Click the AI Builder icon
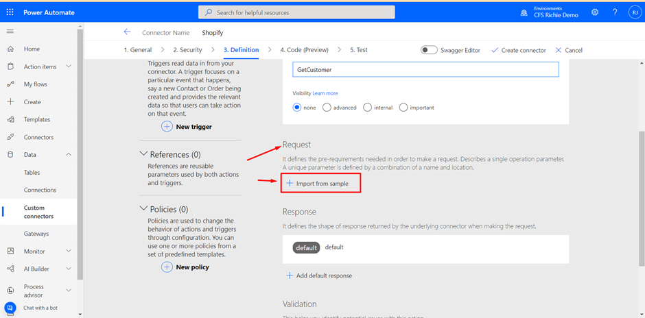Image resolution: width=645 pixels, height=318 pixels. [11, 269]
